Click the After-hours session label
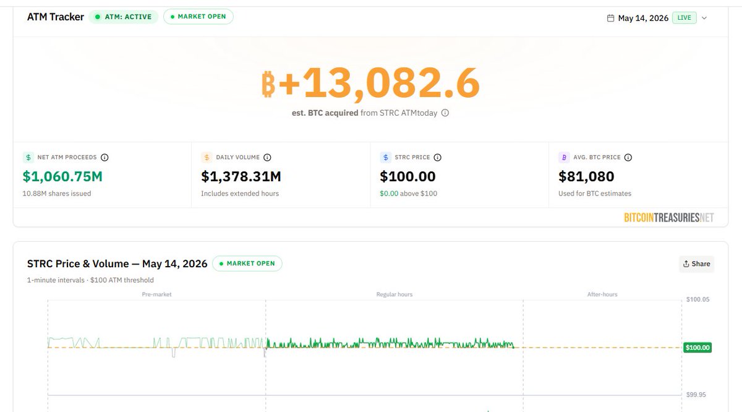This screenshot has width=742, height=412. pos(602,294)
